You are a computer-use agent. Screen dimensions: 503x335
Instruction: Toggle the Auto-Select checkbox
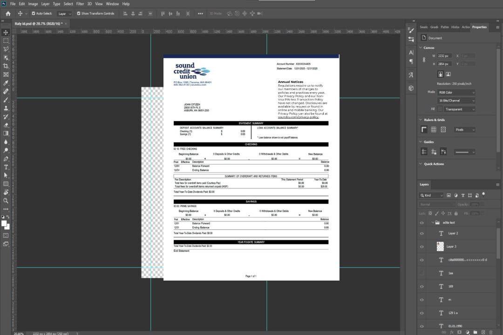tap(34, 13)
